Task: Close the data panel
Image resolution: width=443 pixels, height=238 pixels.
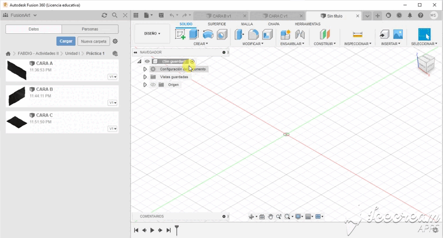Action: 125,15
